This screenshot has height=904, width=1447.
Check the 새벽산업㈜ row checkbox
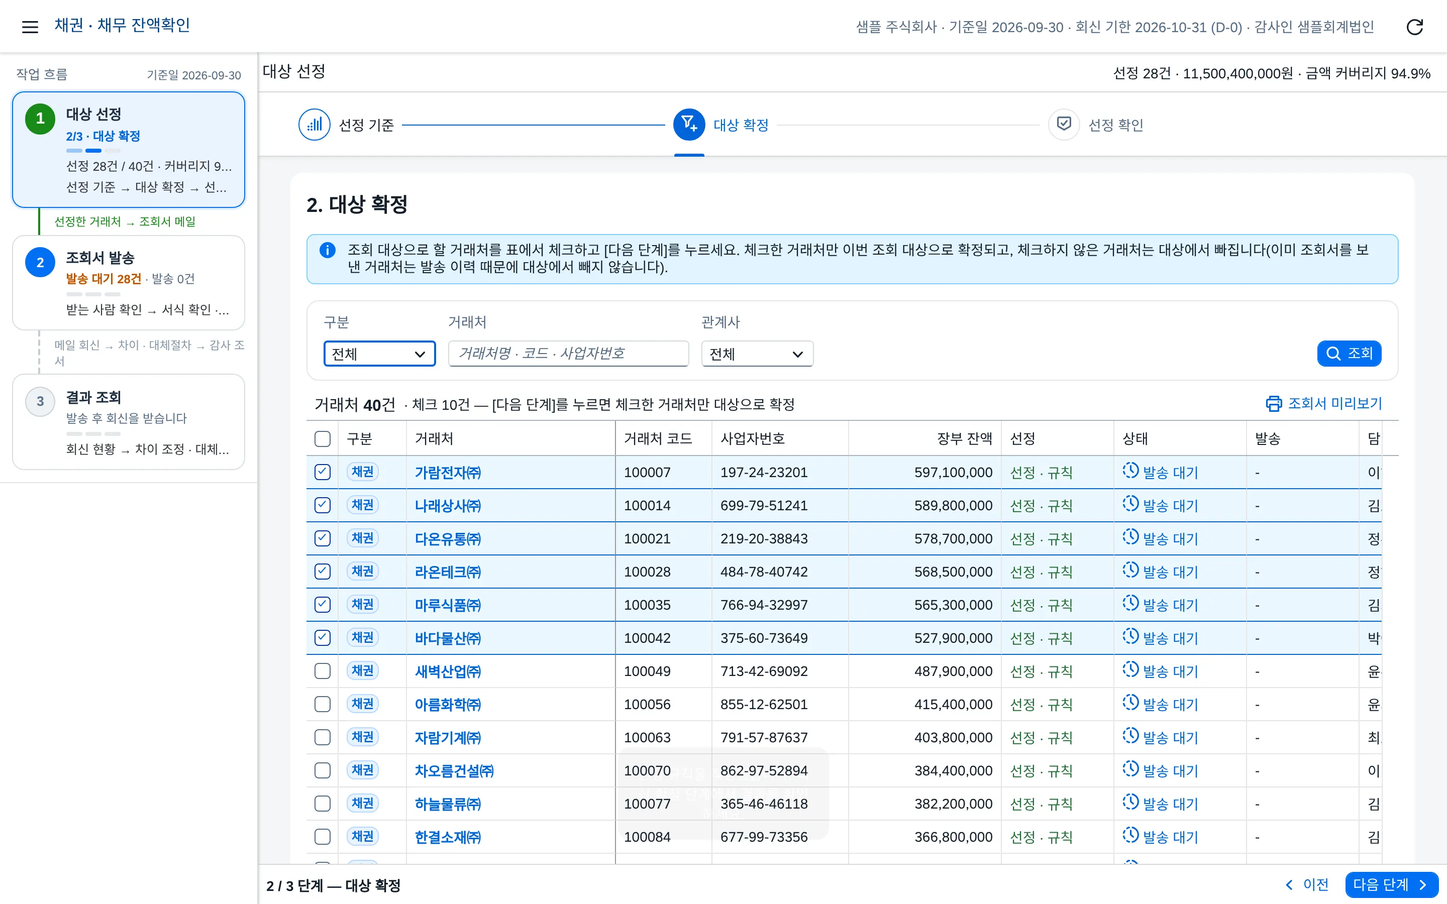(x=322, y=671)
